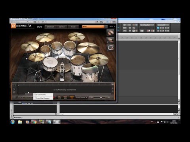Image resolution: width=190 pixels, height=142 pixels.
Task: Hit the hi-hat cymbal on the kit
Action: (36, 57)
